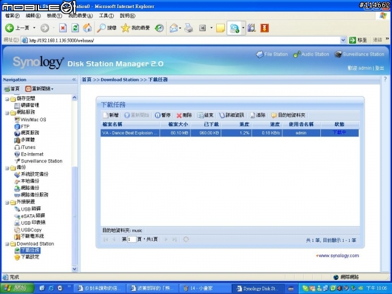Sort by 檔案大小 column header

pos(175,124)
